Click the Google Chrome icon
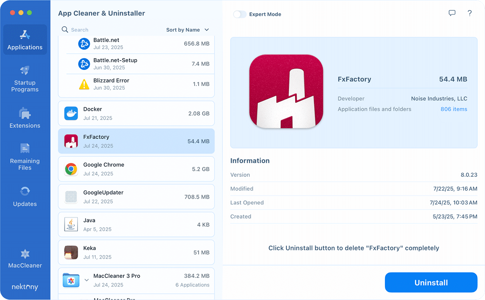Image resolution: width=485 pixels, height=300 pixels. [x=71, y=169]
